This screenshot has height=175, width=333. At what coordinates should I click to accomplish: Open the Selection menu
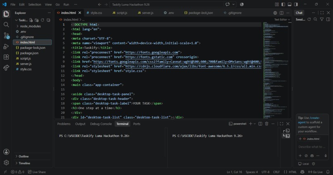35,5
